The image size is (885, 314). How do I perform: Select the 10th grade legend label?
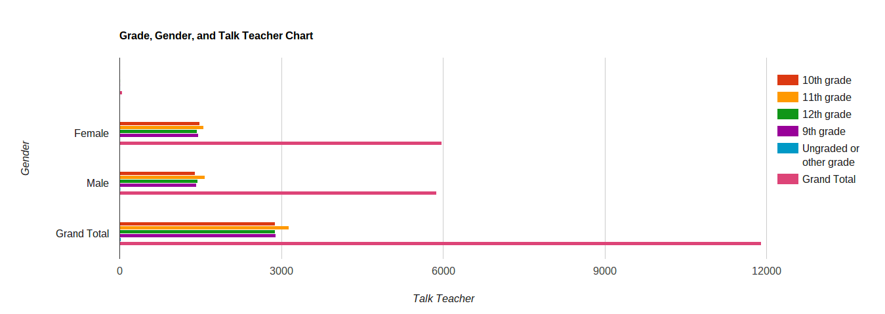point(827,81)
